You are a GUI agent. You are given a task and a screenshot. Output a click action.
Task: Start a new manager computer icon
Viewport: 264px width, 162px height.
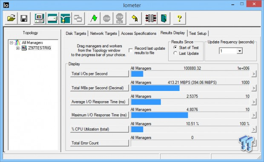(40, 18)
